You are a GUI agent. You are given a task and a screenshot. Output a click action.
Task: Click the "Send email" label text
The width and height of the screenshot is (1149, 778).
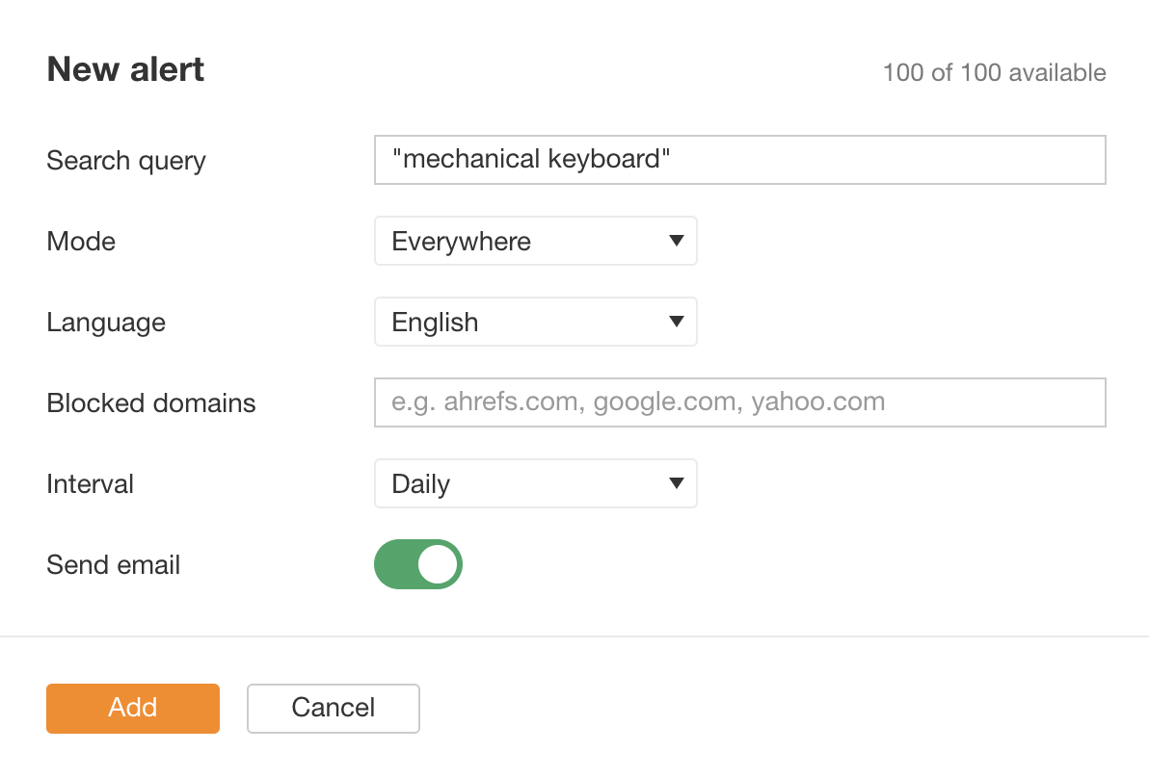(x=114, y=565)
